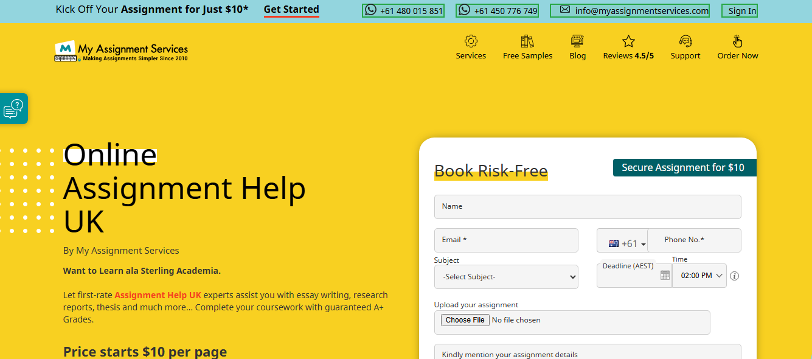Click the time info icon
Viewport: 812px width, 359px height.
pos(734,276)
